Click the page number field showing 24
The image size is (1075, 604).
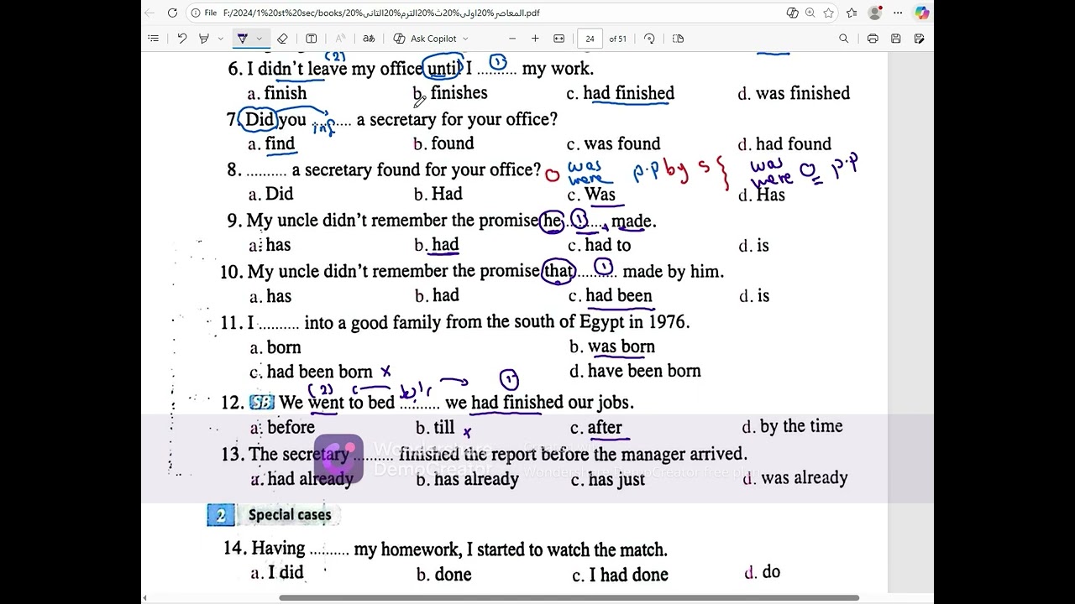click(590, 39)
